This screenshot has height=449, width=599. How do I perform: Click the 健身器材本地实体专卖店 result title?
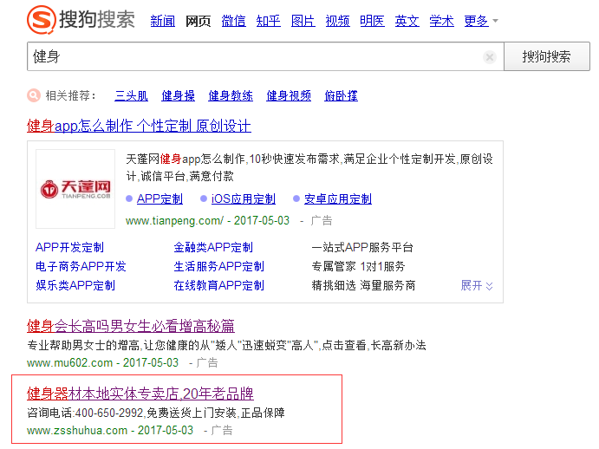click(x=140, y=394)
